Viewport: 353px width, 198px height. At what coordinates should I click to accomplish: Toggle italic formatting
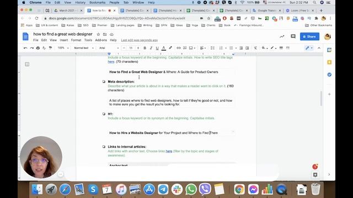click(x=151, y=48)
